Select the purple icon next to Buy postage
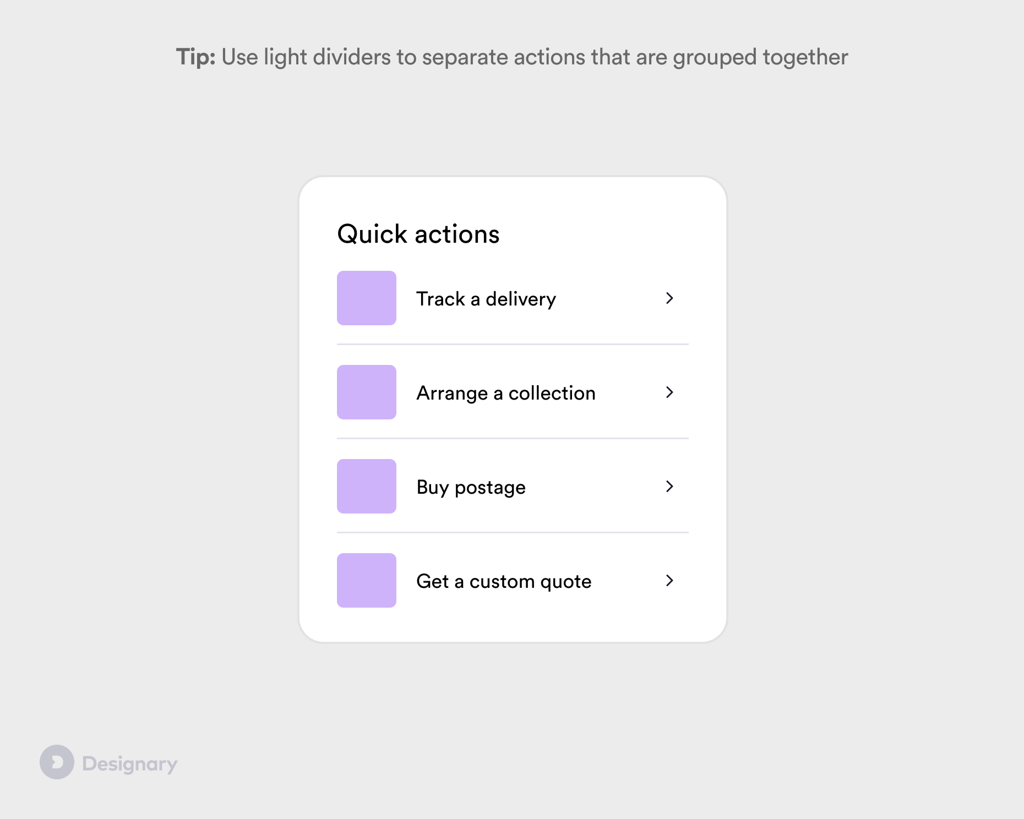 366,486
